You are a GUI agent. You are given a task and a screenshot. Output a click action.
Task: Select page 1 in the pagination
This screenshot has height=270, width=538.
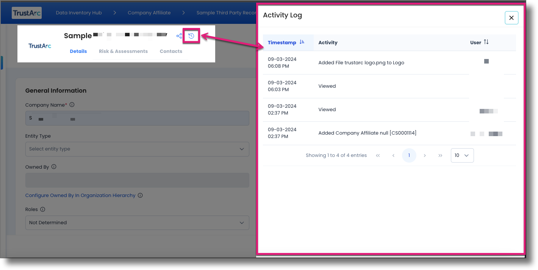pos(409,155)
